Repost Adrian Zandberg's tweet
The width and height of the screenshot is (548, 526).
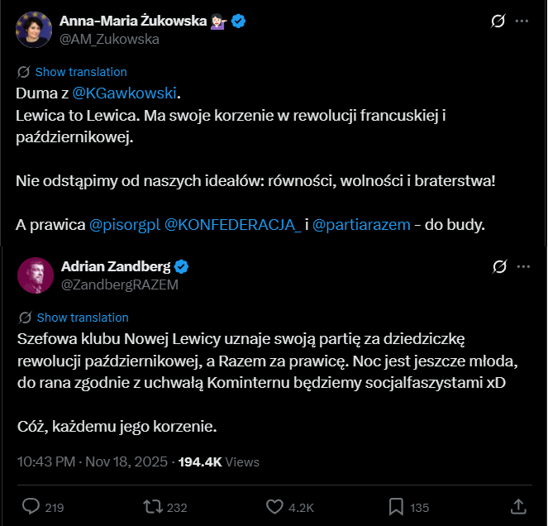click(x=153, y=506)
